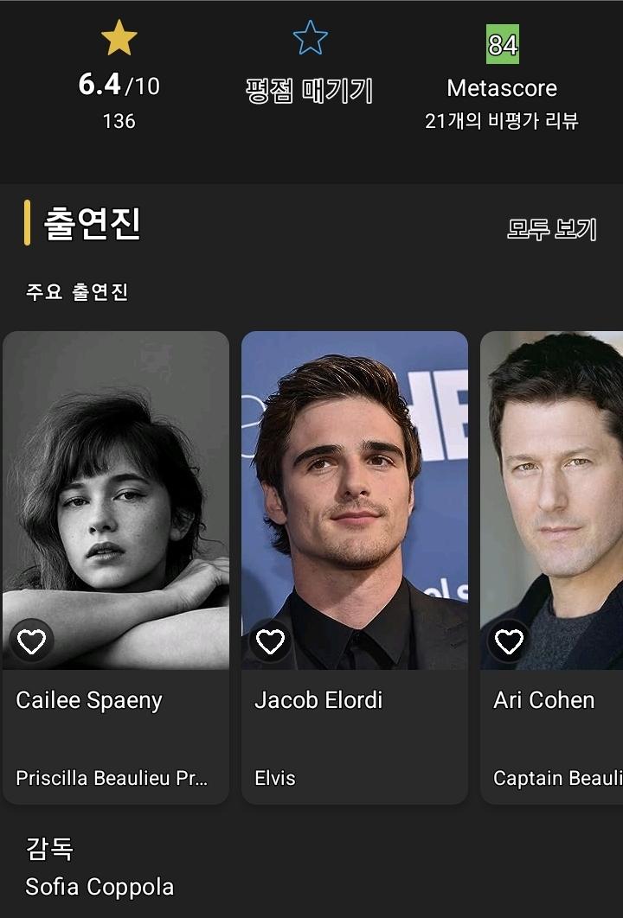
Task: Open the 21개의 비평가 리뷰 link
Action: 502,121
